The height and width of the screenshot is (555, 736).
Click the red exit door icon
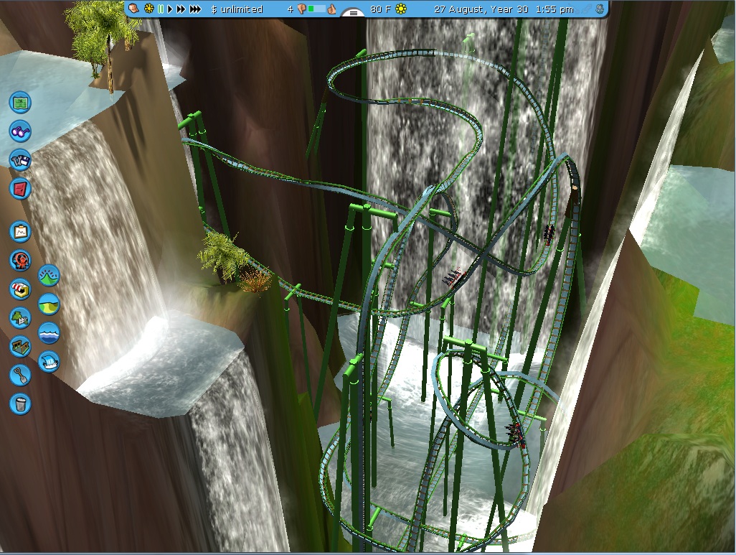point(20,189)
